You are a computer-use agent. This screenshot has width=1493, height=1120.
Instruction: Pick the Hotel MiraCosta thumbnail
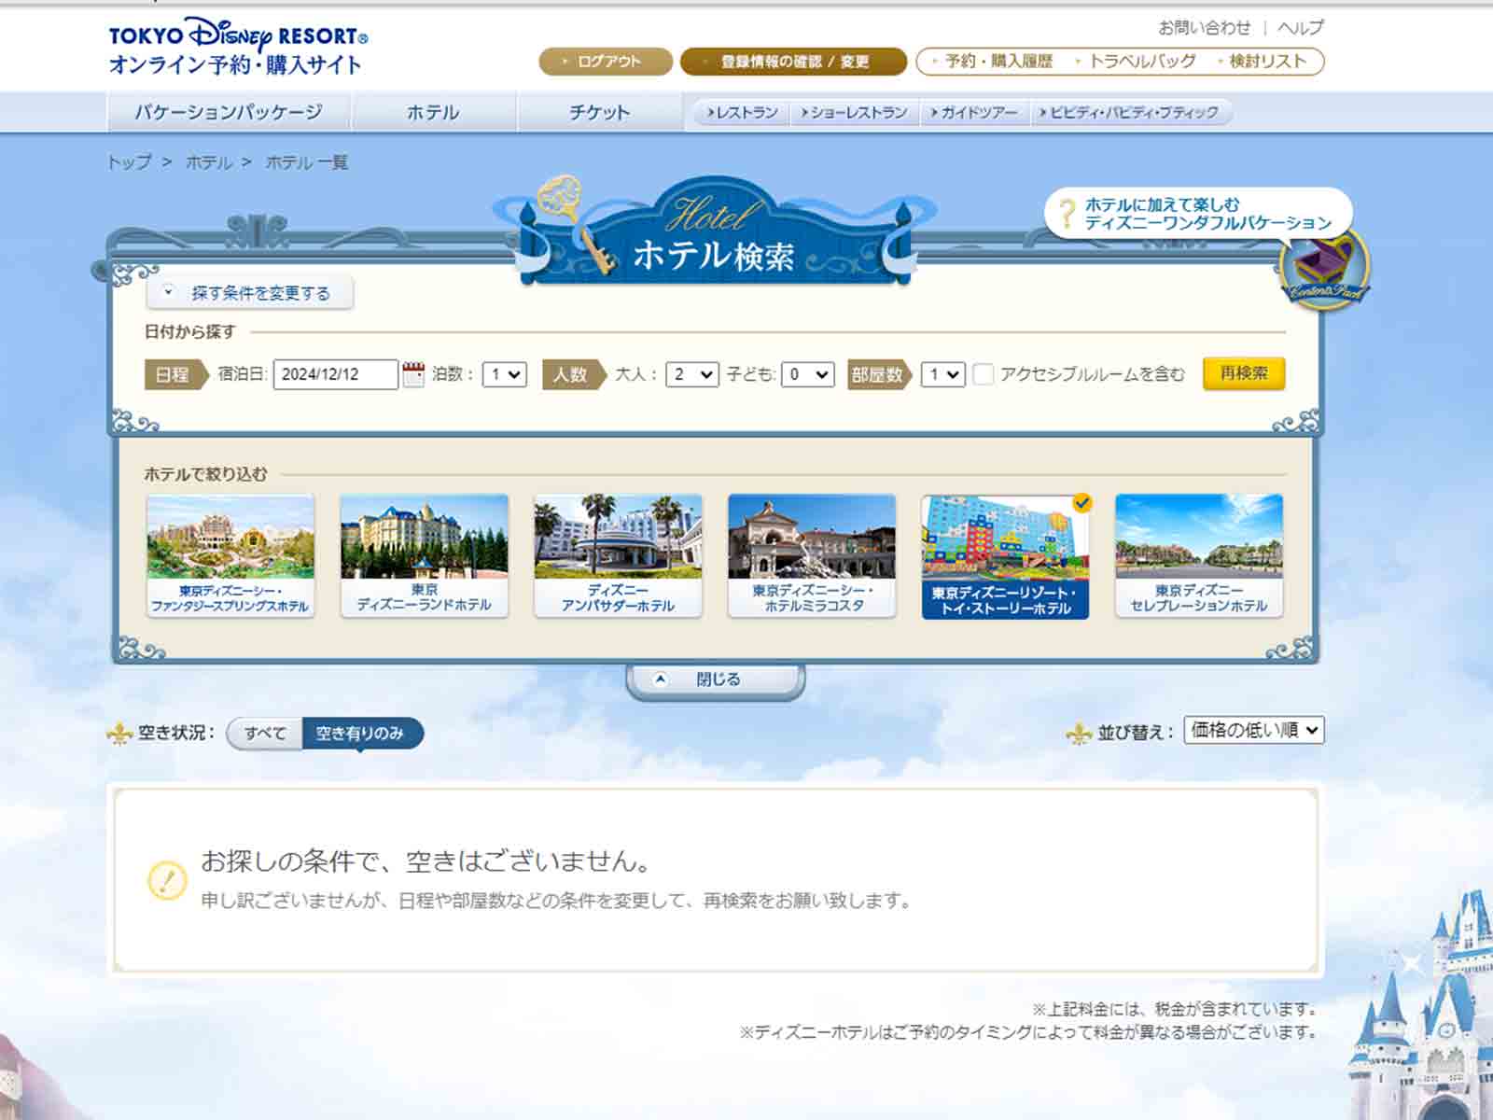[812, 555]
